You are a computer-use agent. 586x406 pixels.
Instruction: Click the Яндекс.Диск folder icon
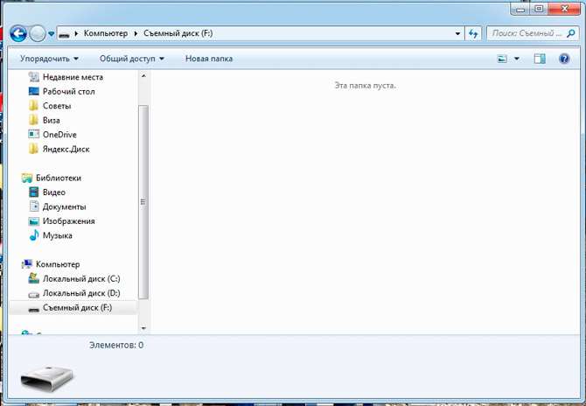click(x=33, y=149)
